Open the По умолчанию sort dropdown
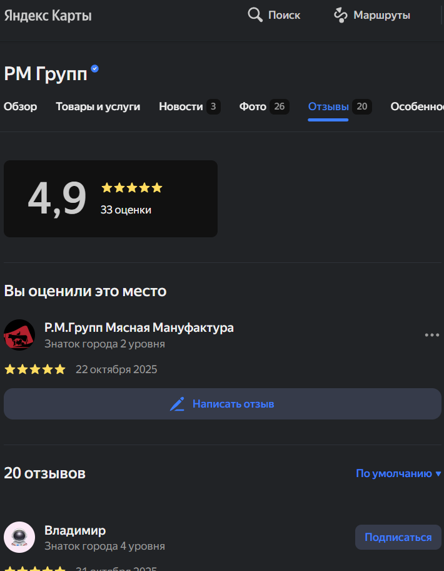 coord(398,473)
